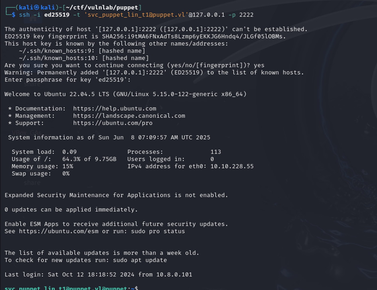Click the System load value 0.09
The height and width of the screenshot is (290, 377).
tap(69, 152)
